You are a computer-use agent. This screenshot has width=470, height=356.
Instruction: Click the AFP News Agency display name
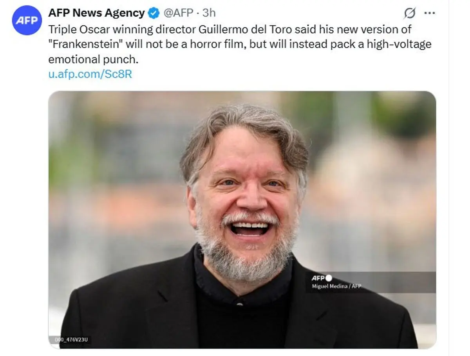click(x=96, y=13)
